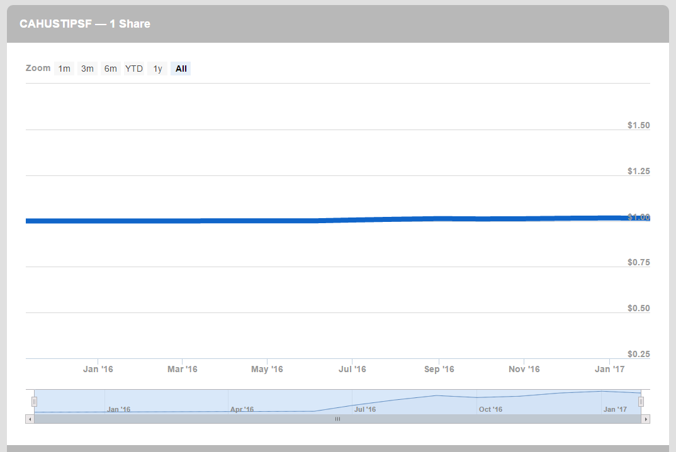Select the 3m zoom range button
The image size is (676, 452).
click(x=87, y=69)
